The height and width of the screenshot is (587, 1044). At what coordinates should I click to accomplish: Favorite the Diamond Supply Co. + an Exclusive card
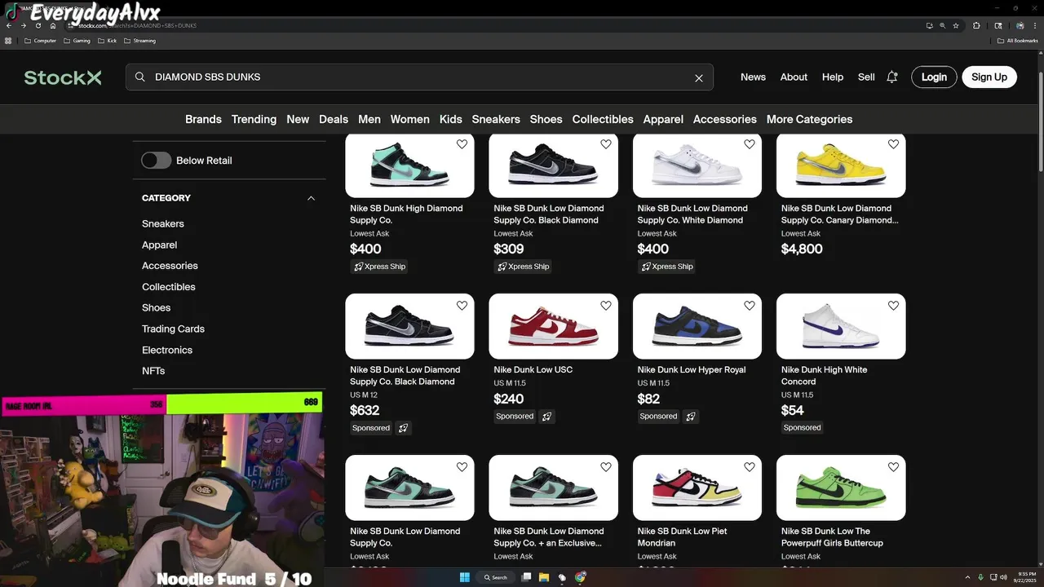pos(605,467)
